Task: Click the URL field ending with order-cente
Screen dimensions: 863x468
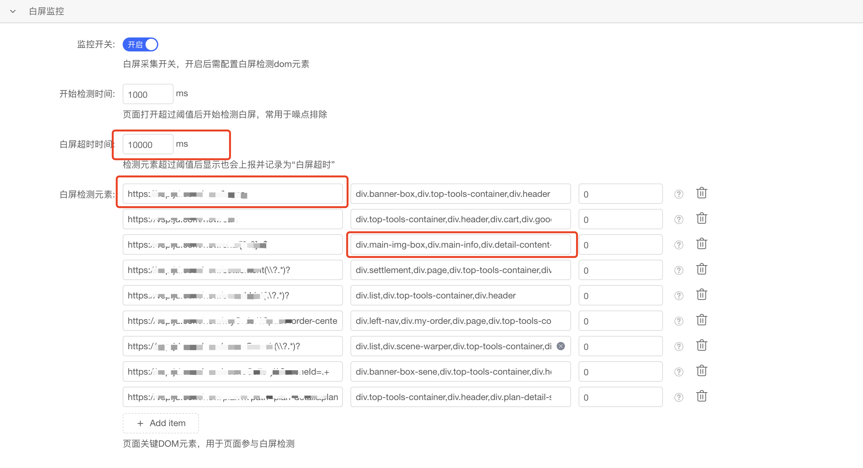Action: (233, 321)
